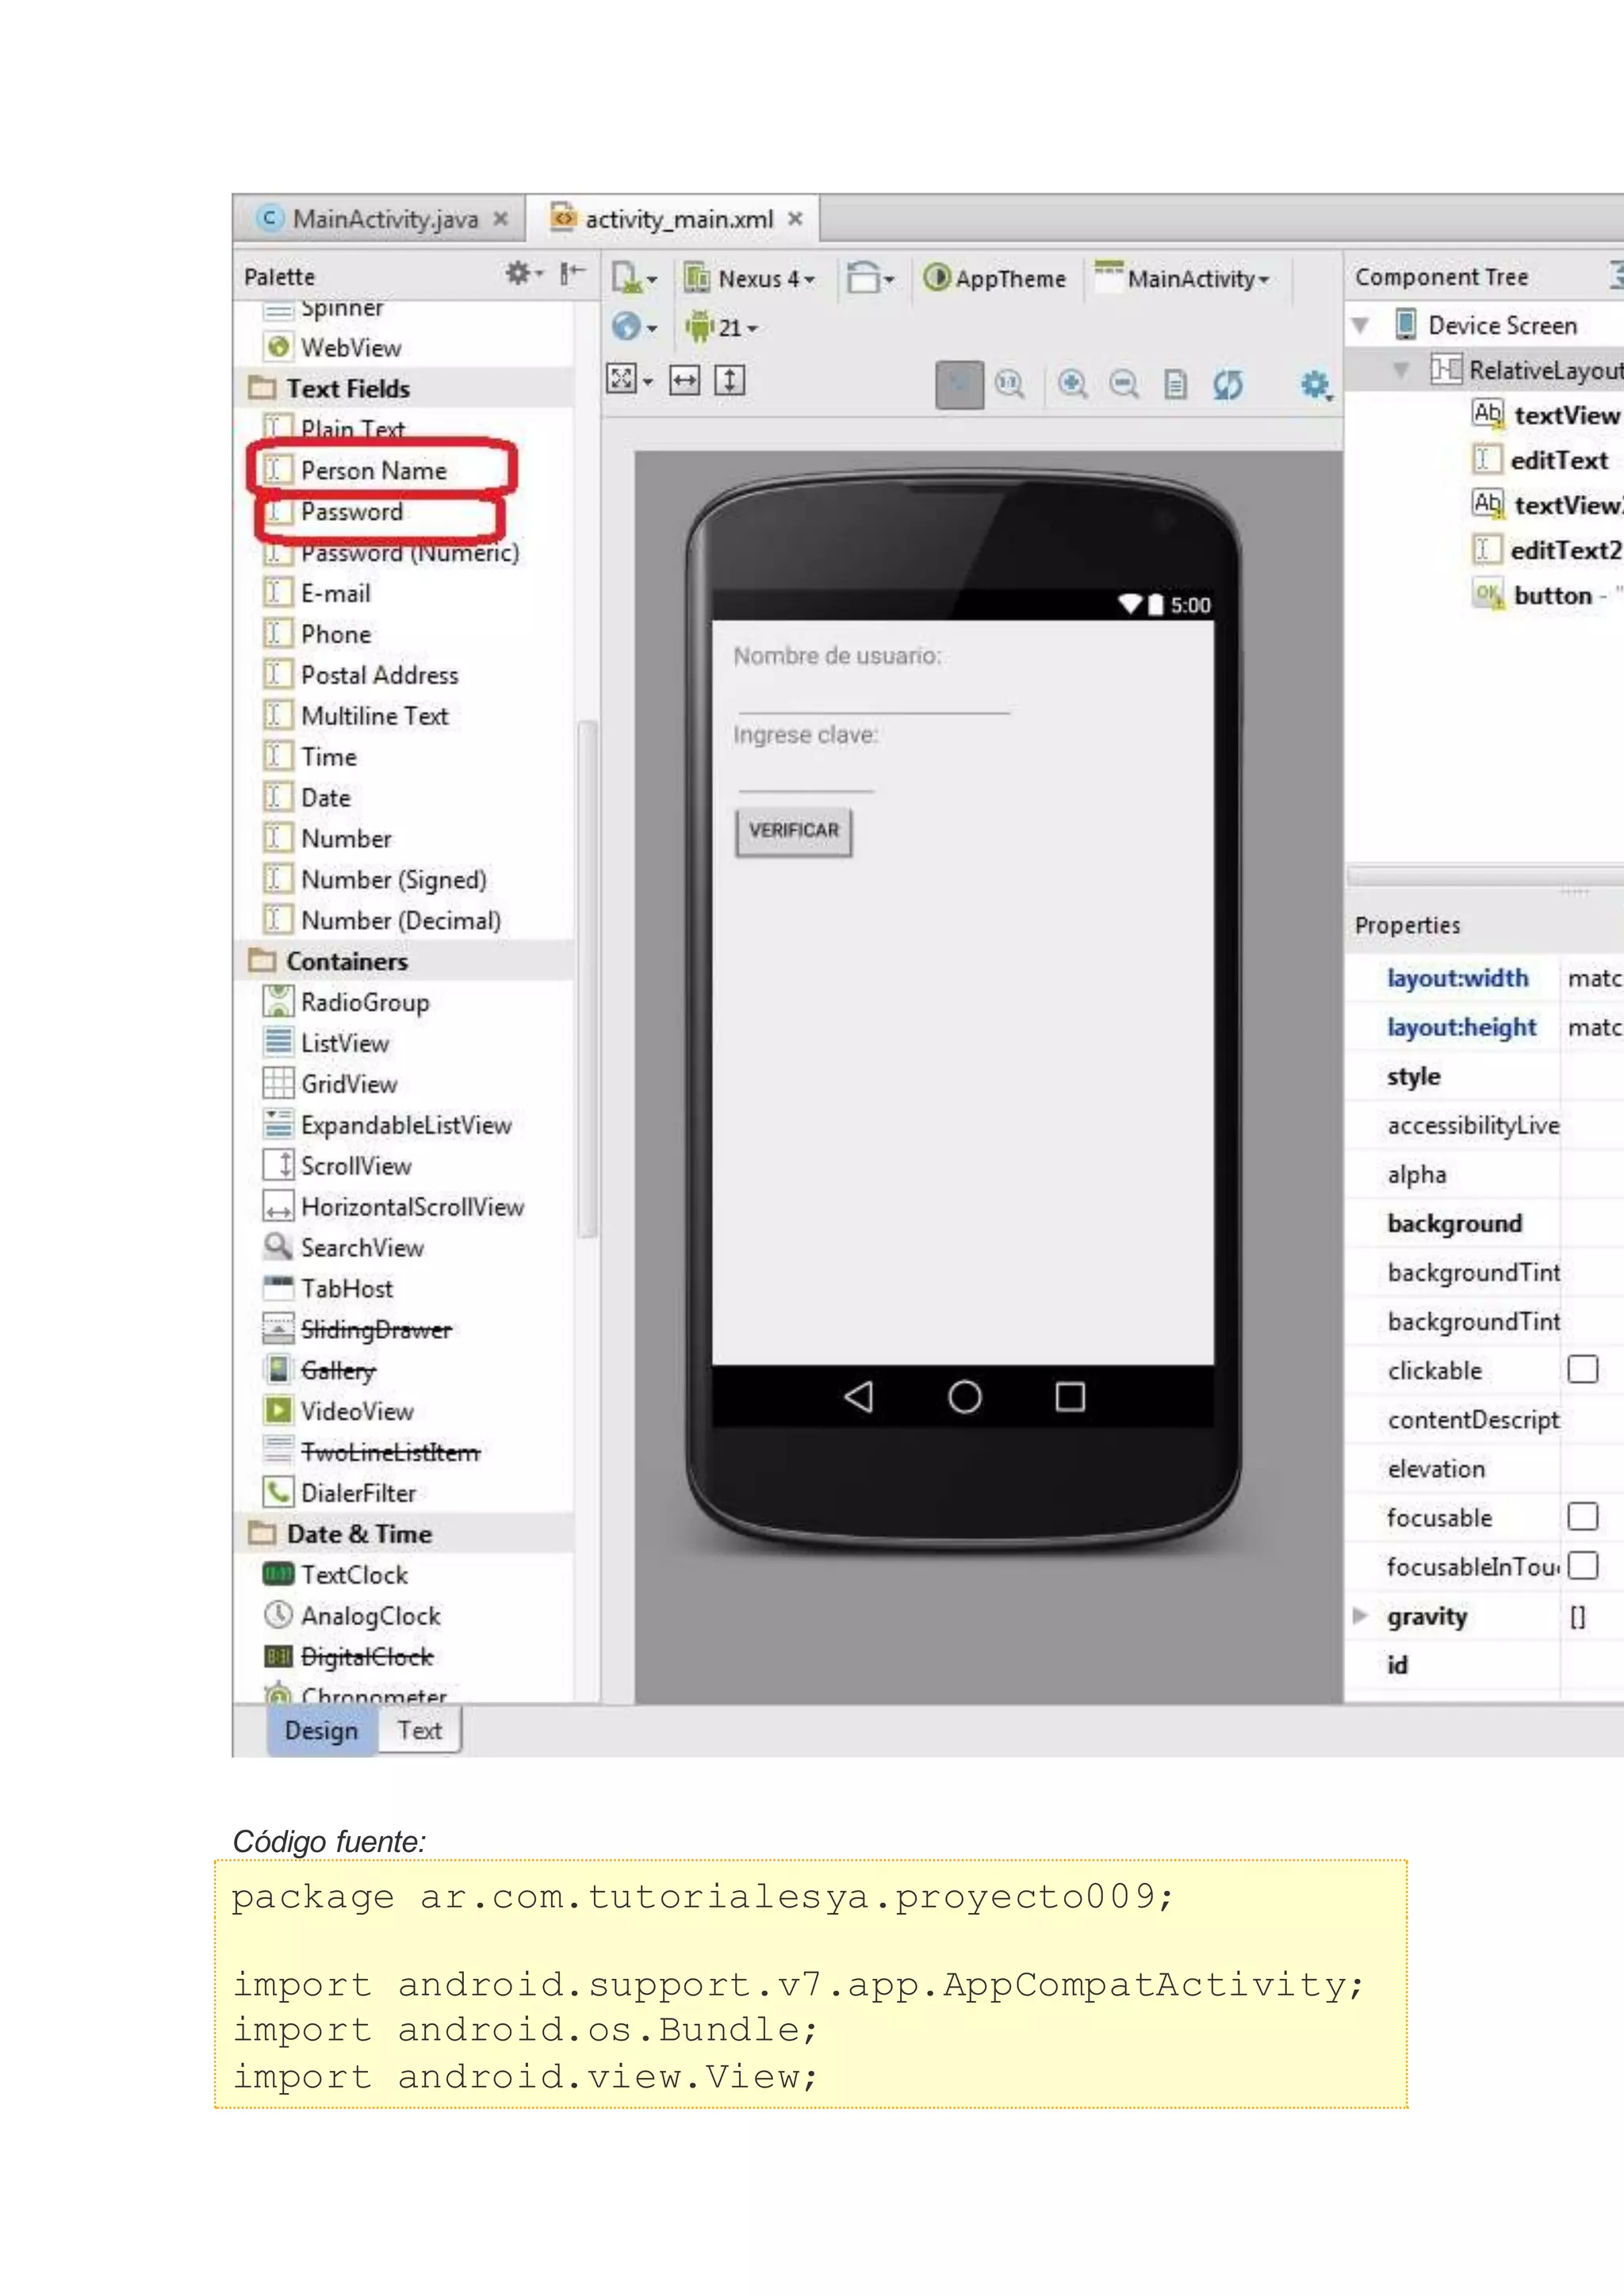
Task: Select editText in the Component Tree
Action: pos(1540,460)
